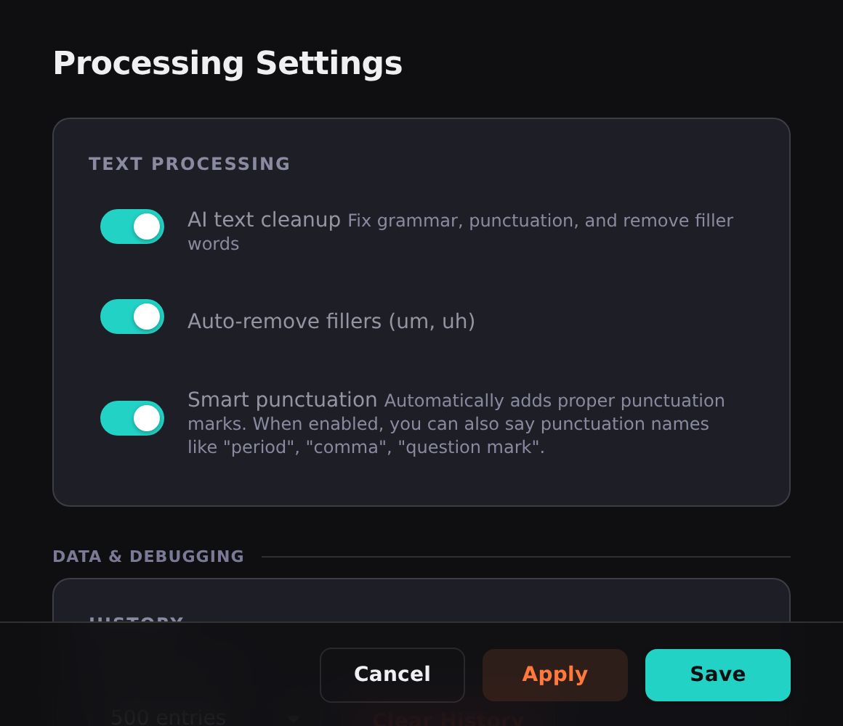
Task: Click the Processing Settings heading
Action: click(227, 63)
